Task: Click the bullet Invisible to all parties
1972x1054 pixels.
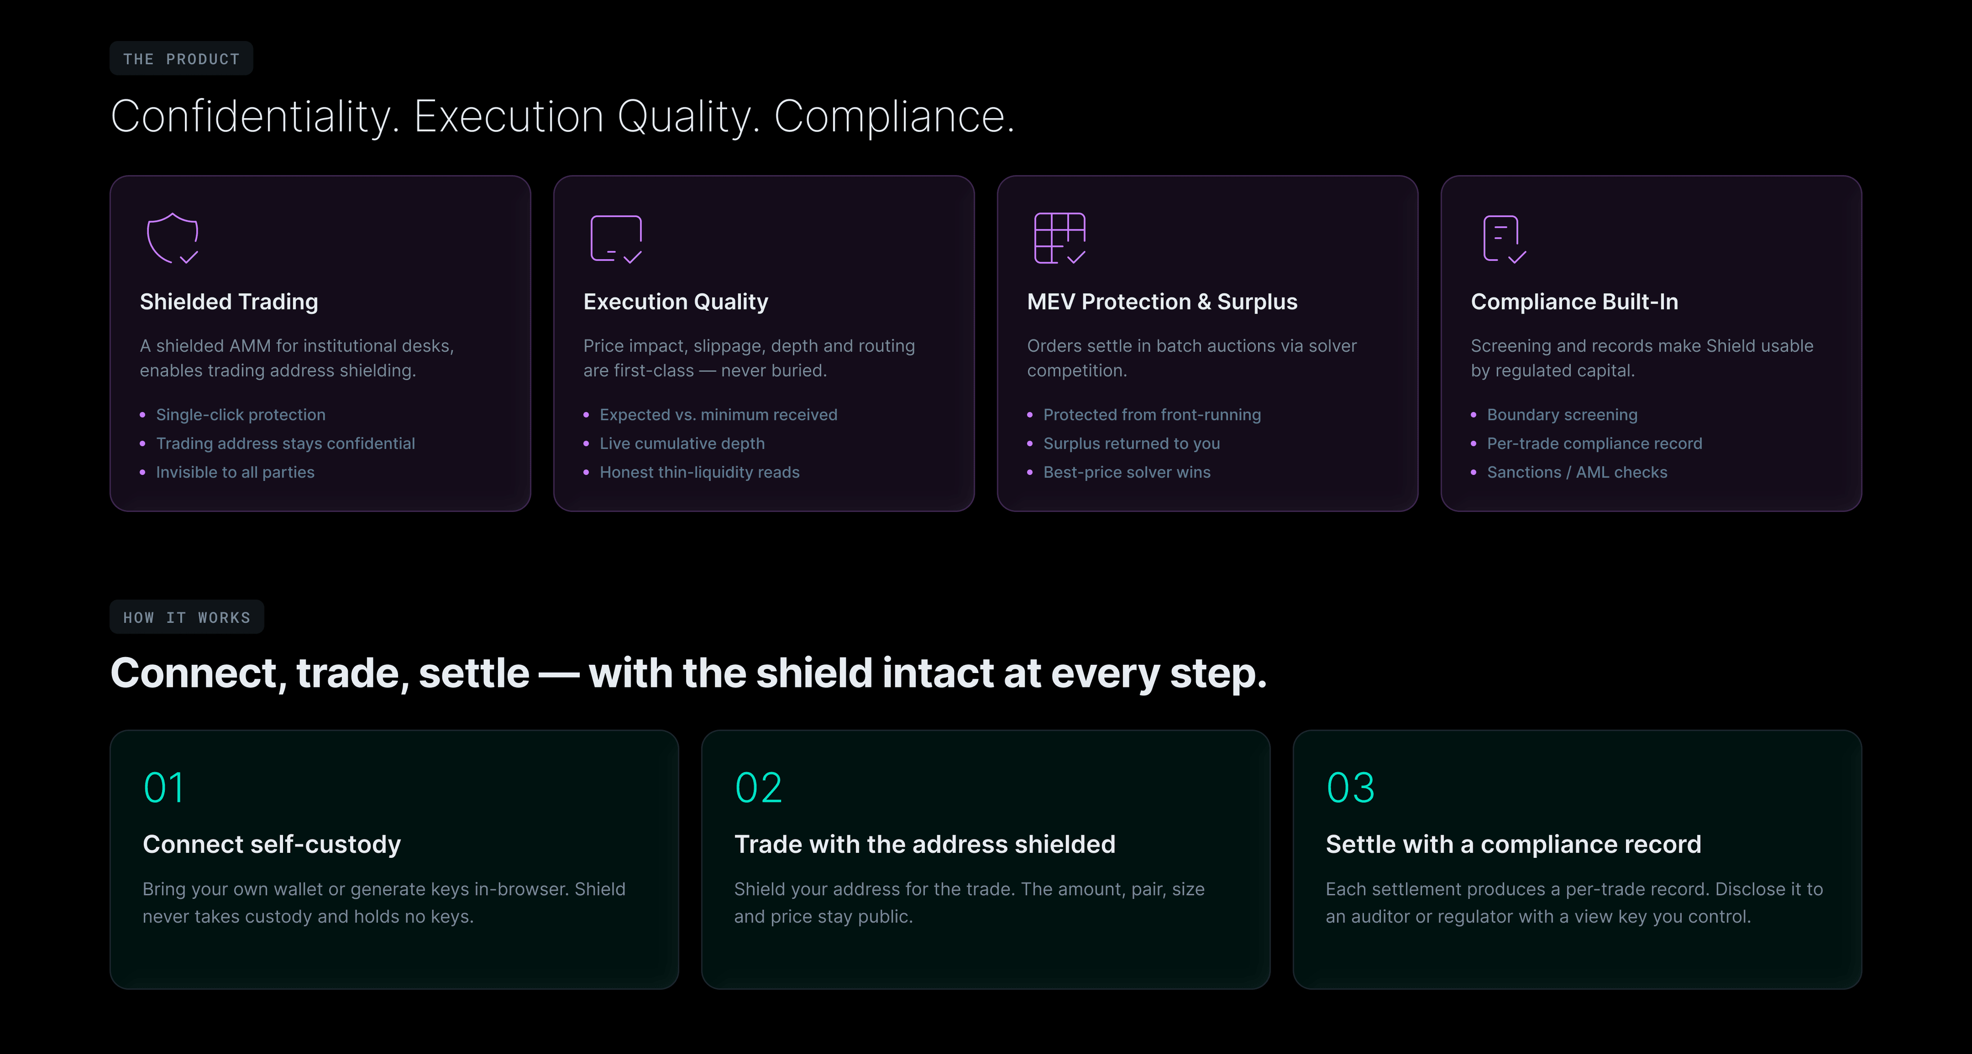Action: [x=235, y=472]
